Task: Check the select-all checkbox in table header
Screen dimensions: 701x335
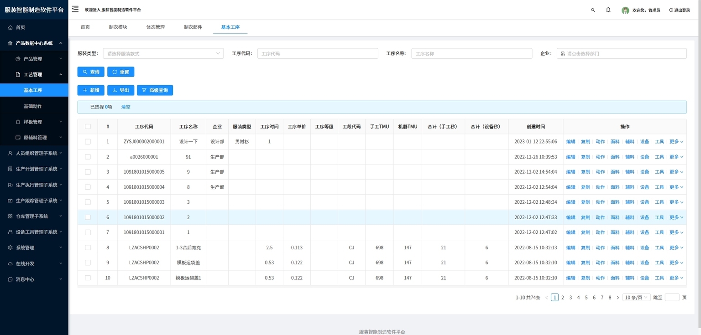Action: pyautogui.click(x=88, y=127)
